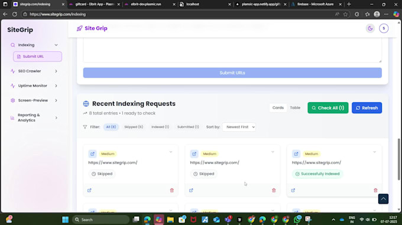Click the taskbar Search box
Image resolution: width=402 pixels, height=225 pixels.
pos(100,220)
